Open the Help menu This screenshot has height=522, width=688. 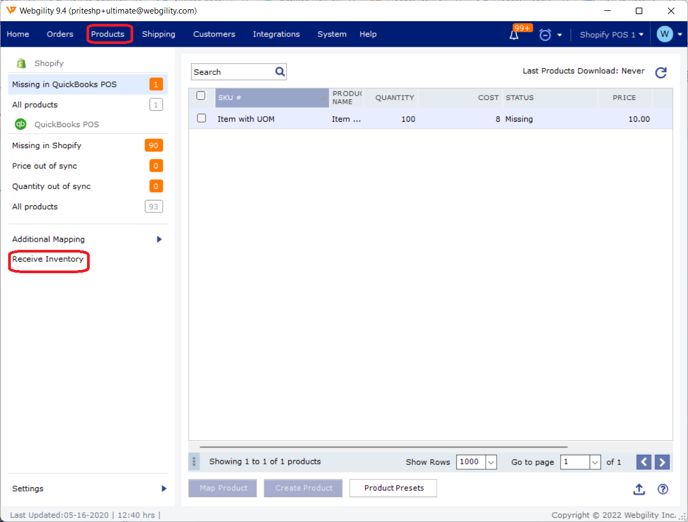(368, 34)
